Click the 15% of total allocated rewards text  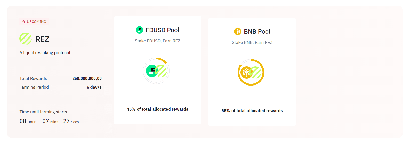(x=157, y=109)
